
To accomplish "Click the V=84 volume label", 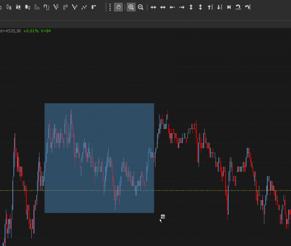I will tap(45, 31).
